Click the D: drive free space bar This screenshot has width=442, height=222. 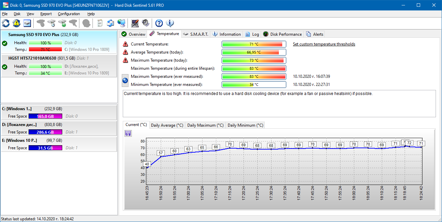tap(45, 132)
